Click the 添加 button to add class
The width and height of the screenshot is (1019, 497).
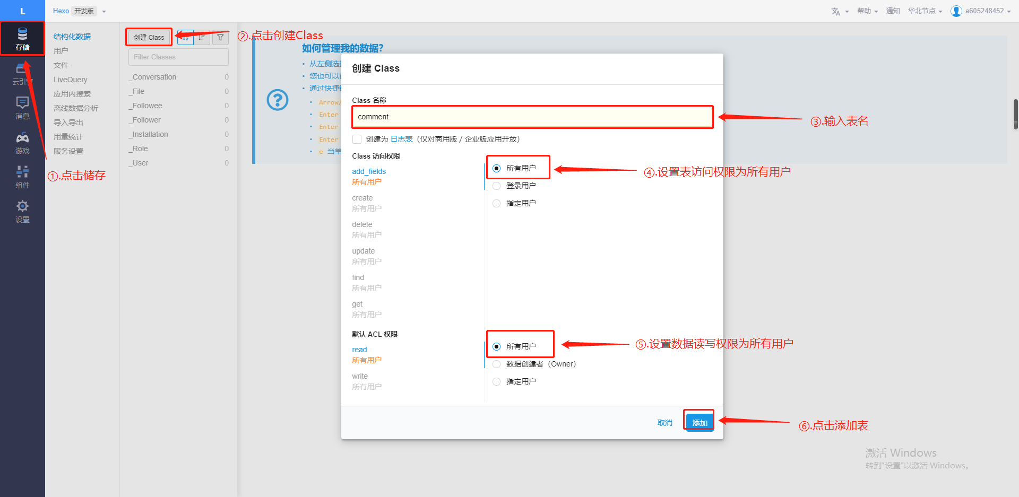[700, 423]
